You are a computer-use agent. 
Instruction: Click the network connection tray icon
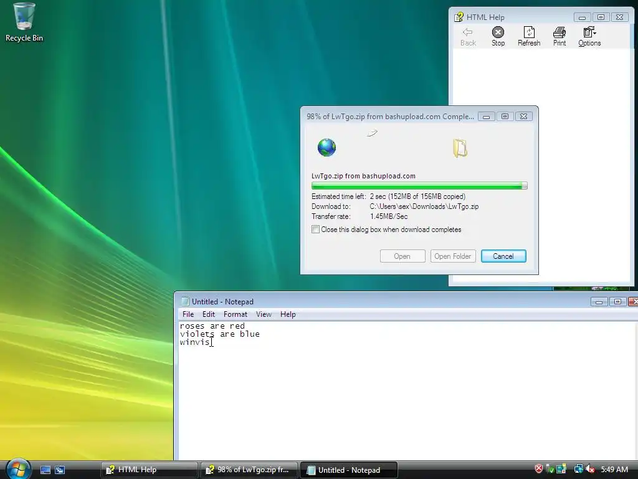click(578, 469)
